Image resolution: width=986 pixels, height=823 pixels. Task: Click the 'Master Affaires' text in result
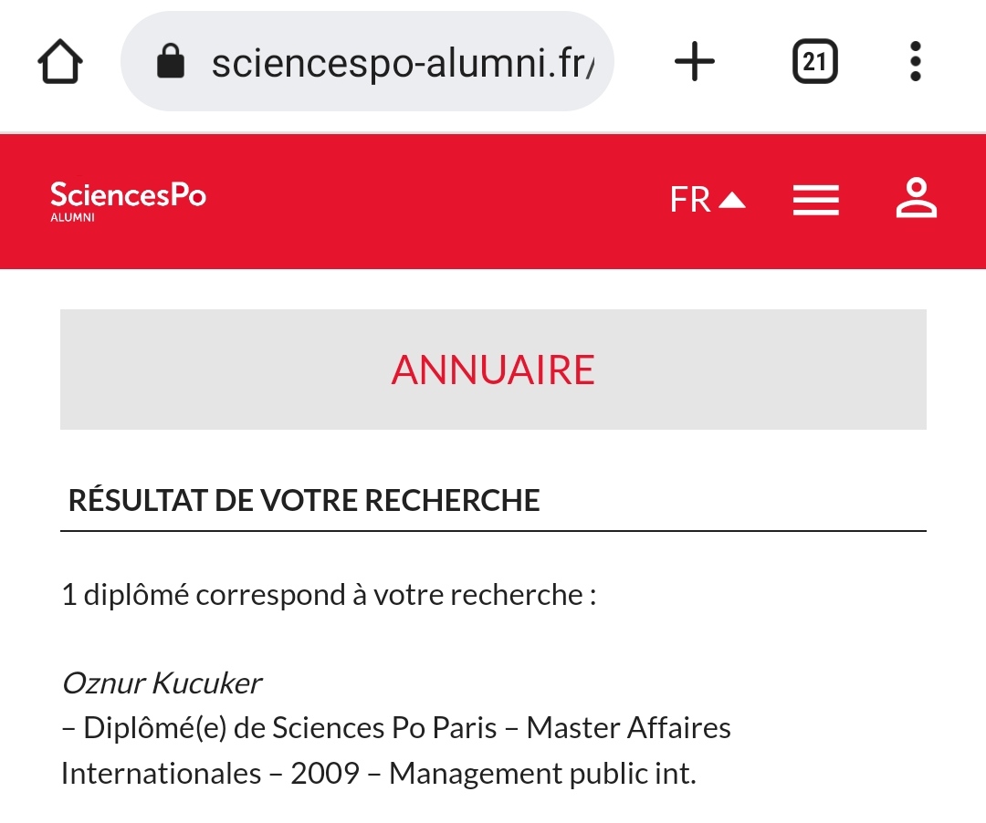629,728
